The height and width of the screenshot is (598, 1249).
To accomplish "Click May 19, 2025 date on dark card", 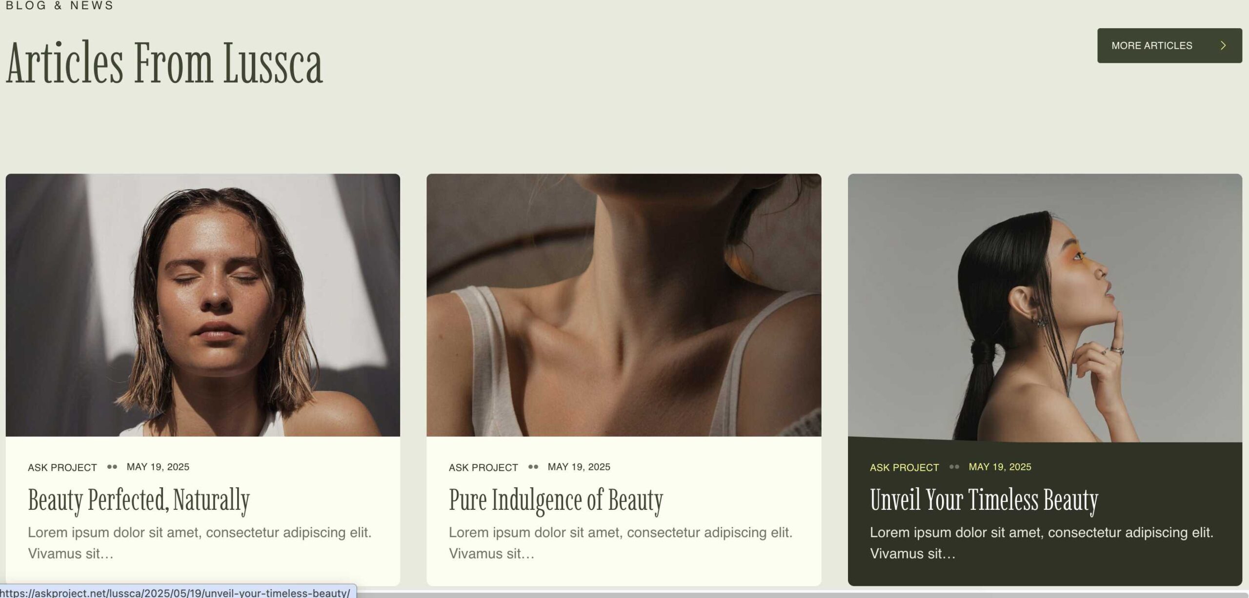I will [1000, 467].
